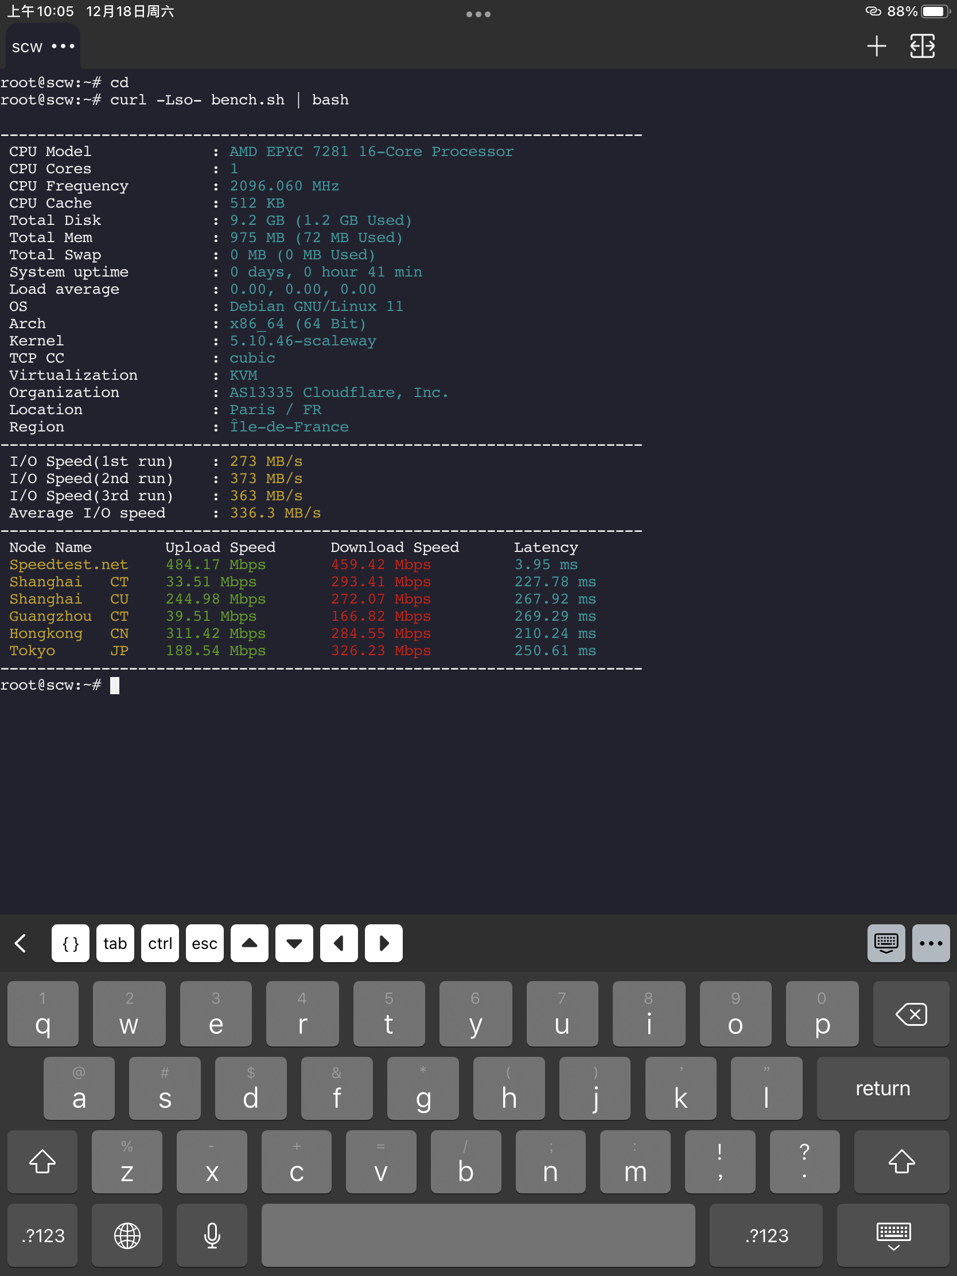Tap the m key

tap(635, 1161)
